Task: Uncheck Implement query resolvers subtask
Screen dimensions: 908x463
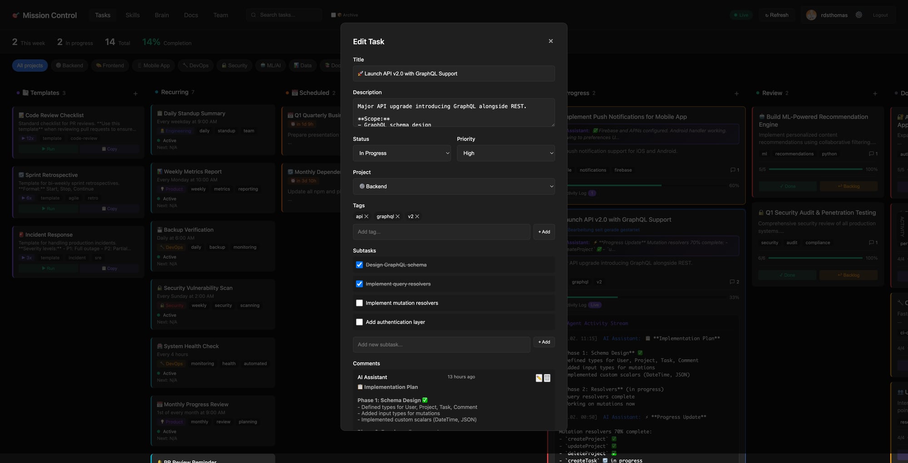Action: [360, 284]
